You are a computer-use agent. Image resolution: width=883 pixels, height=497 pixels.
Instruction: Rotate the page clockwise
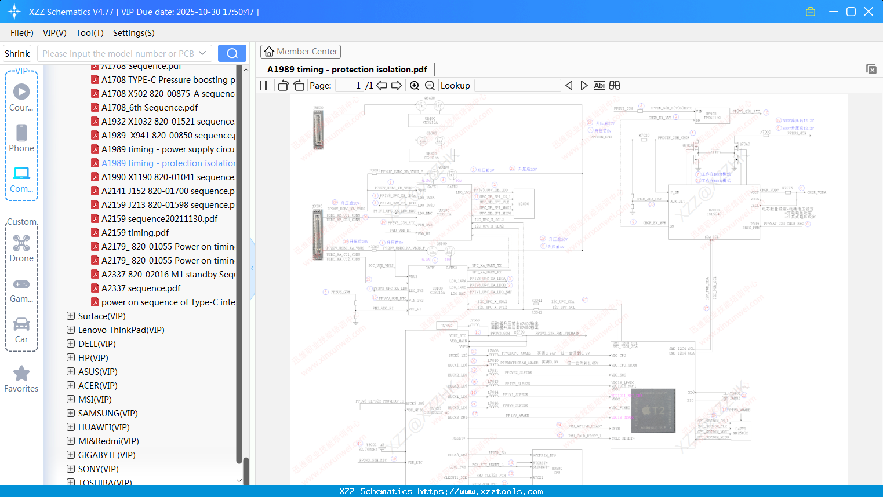299,86
